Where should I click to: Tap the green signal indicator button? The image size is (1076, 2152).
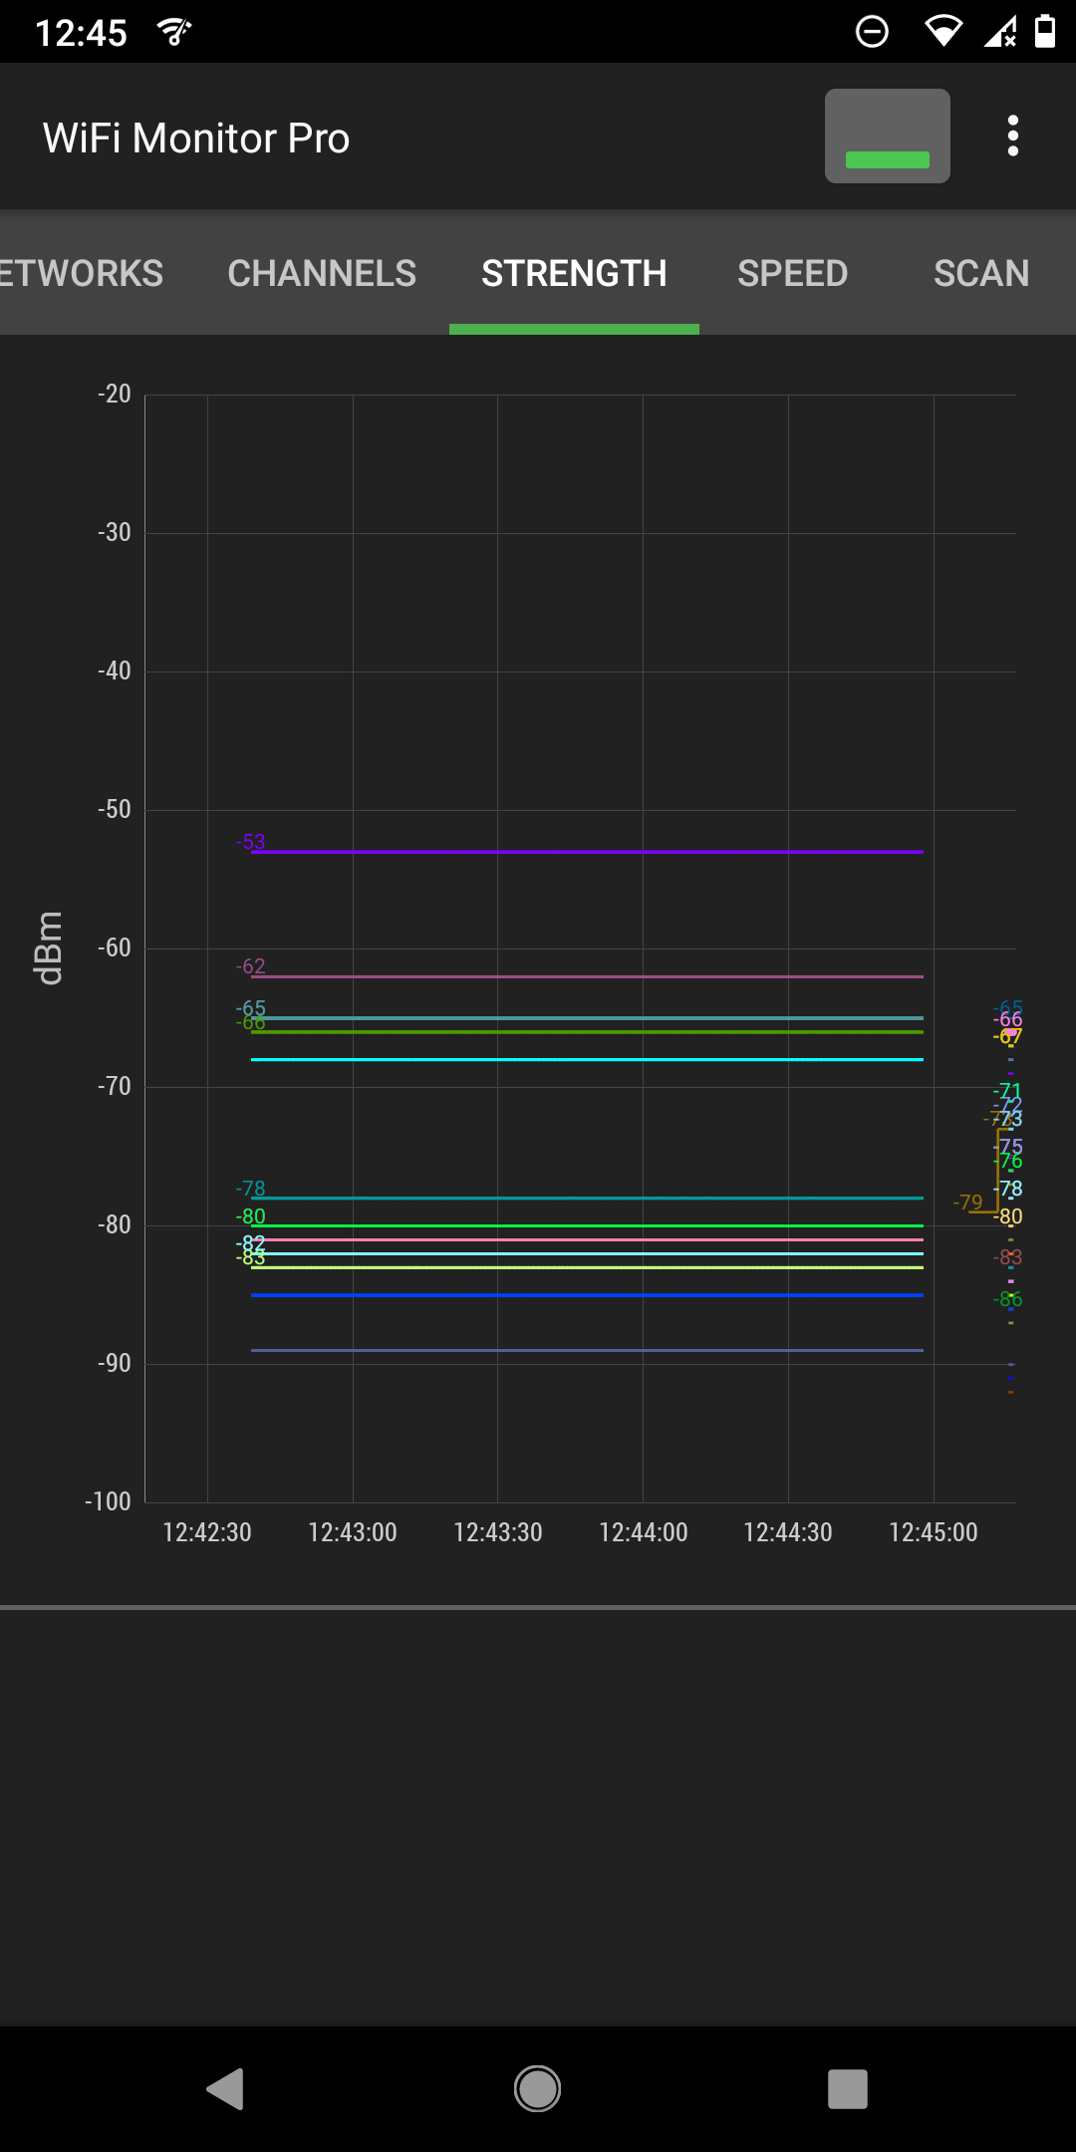[887, 136]
